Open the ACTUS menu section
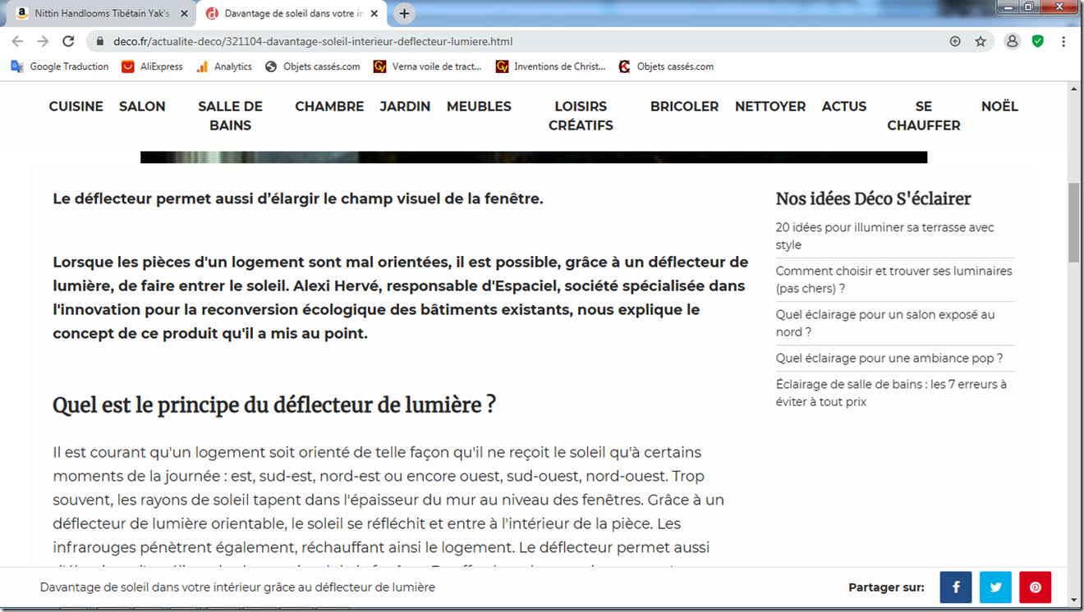 [x=844, y=107]
